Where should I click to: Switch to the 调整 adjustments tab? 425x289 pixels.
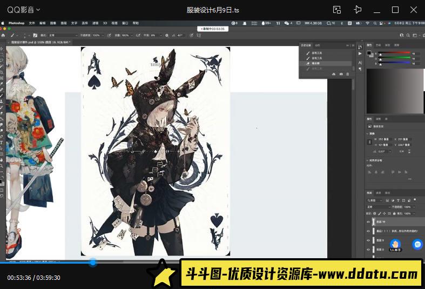pos(379,119)
